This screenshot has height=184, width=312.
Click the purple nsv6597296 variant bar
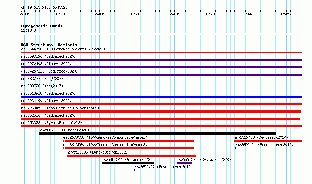pyautogui.click(x=161, y=60)
